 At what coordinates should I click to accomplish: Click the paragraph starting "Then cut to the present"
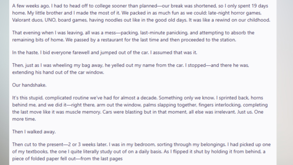point(141,152)
